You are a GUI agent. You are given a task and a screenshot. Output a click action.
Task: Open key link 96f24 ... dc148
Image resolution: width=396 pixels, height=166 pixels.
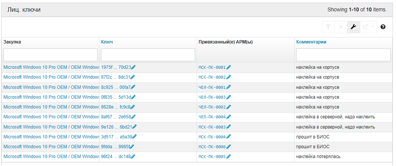(116, 157)
